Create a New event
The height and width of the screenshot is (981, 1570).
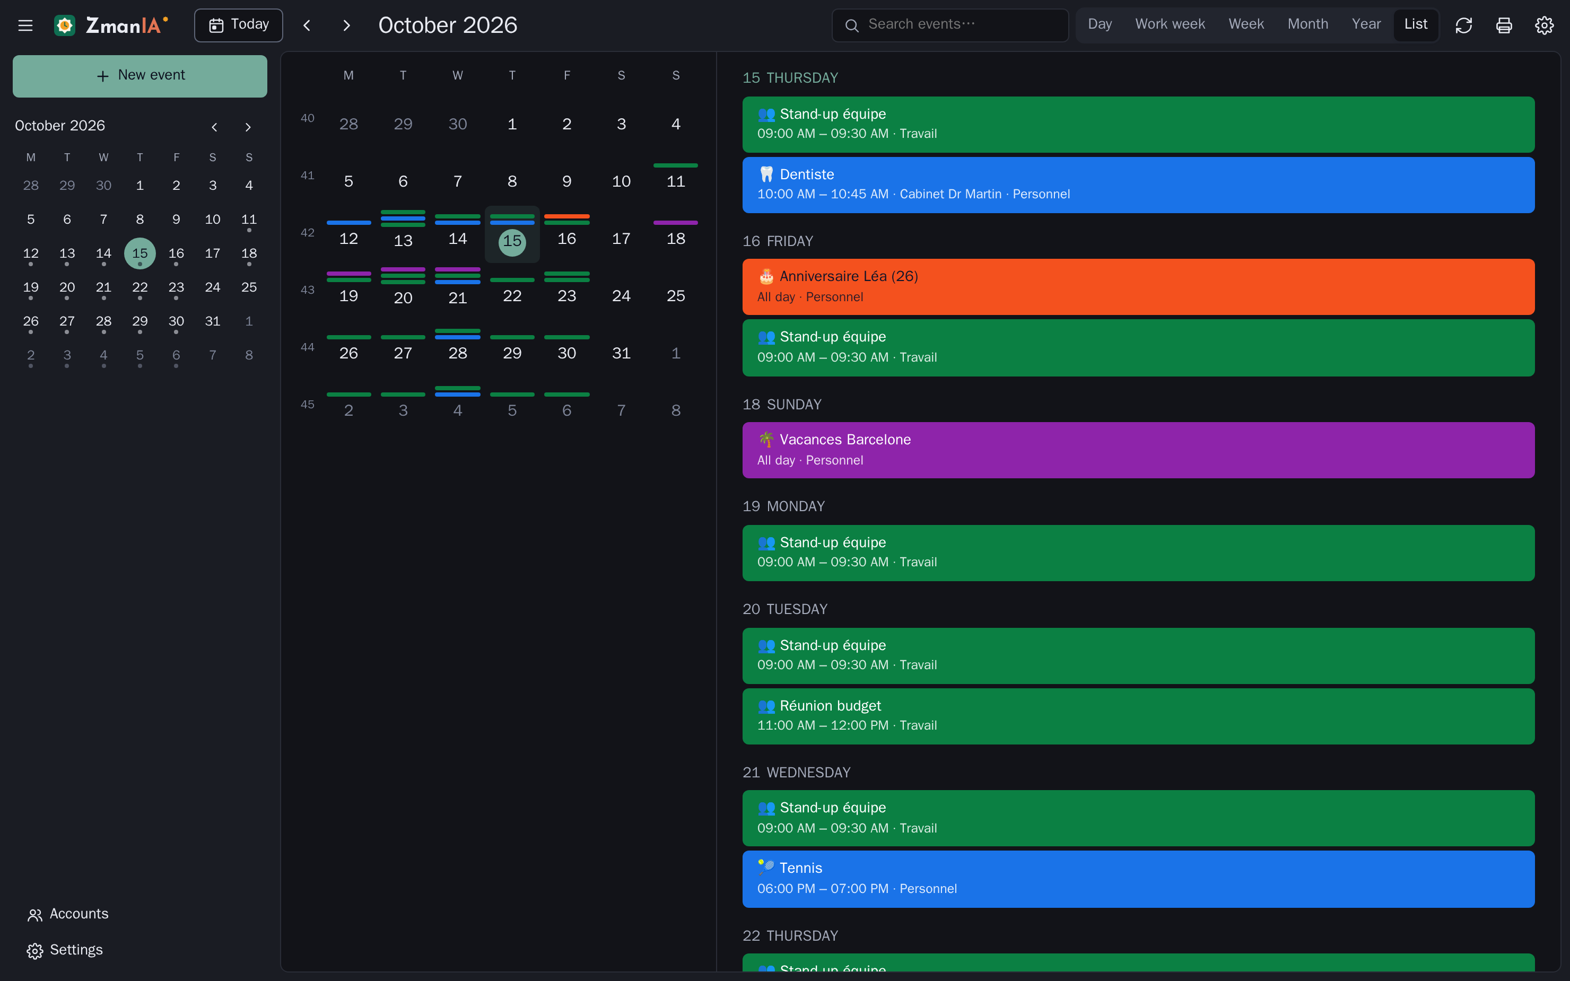(x=139, y=76)
